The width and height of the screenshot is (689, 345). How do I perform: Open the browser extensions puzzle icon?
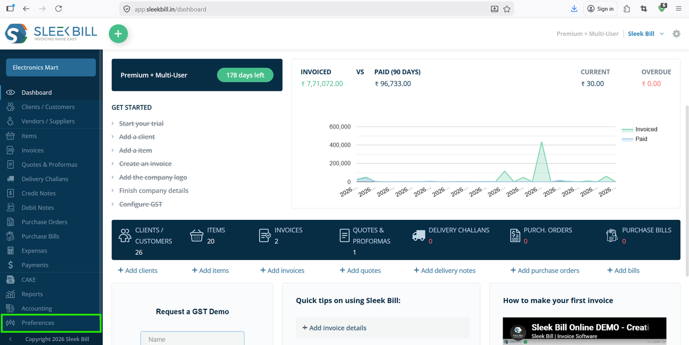[x=627, y=9]
